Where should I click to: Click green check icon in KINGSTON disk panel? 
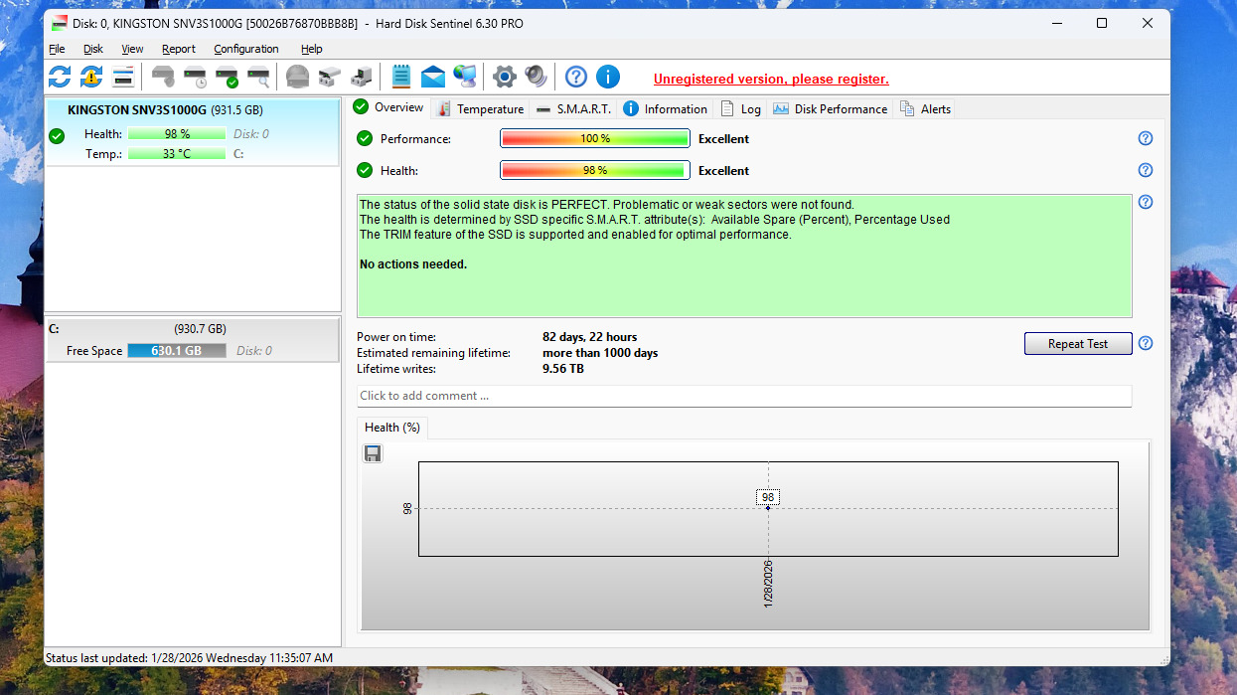(x=57, y=136)
